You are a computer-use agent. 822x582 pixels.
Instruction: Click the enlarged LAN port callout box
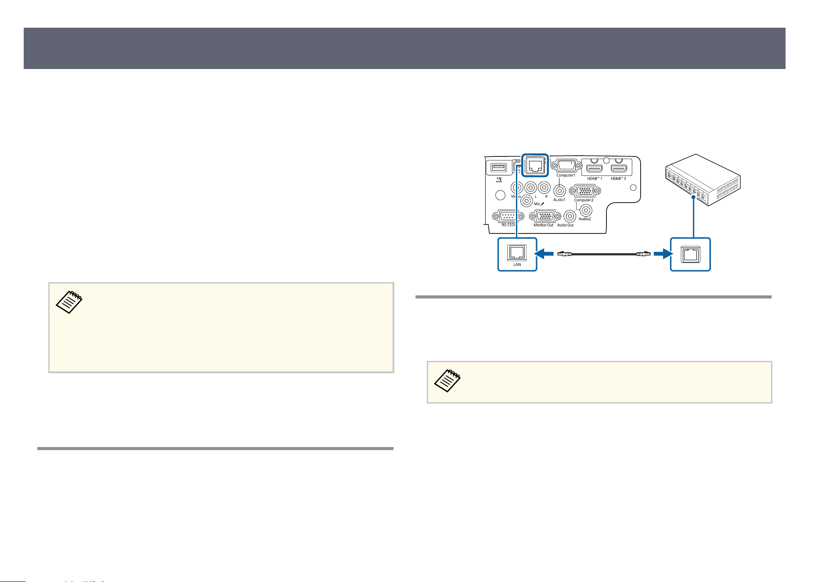click(x=517, y=254)
